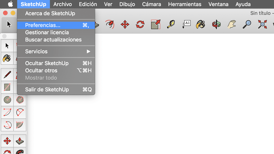Open the Ayuda menu
Screen dimensions: 274x154
click(243, 4)
